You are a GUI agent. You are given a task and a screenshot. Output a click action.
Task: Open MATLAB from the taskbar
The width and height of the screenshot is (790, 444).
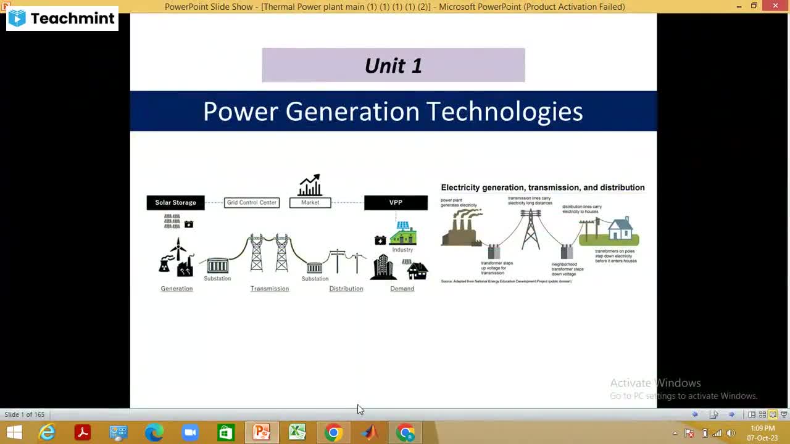(x=369, y=433)
